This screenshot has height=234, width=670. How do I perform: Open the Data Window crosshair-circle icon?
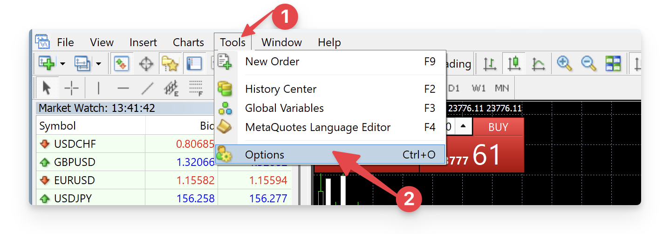click(146, 63)
